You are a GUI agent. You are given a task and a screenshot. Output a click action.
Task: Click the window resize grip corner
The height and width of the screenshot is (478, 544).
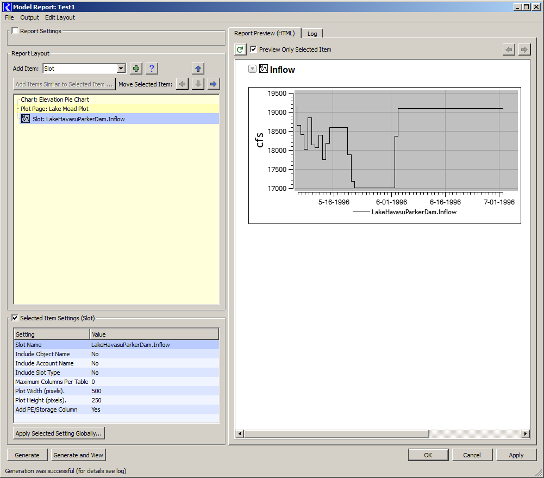pyautogui.click(x=539, y=473)
